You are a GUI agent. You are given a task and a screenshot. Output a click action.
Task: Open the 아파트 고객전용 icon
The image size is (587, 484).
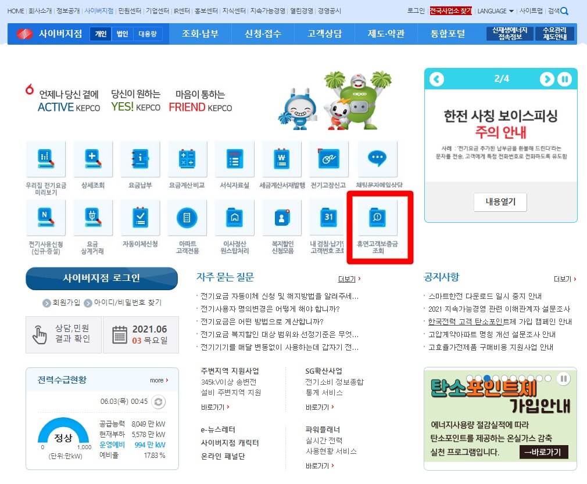pyautogui.click(x=187, y=218)
